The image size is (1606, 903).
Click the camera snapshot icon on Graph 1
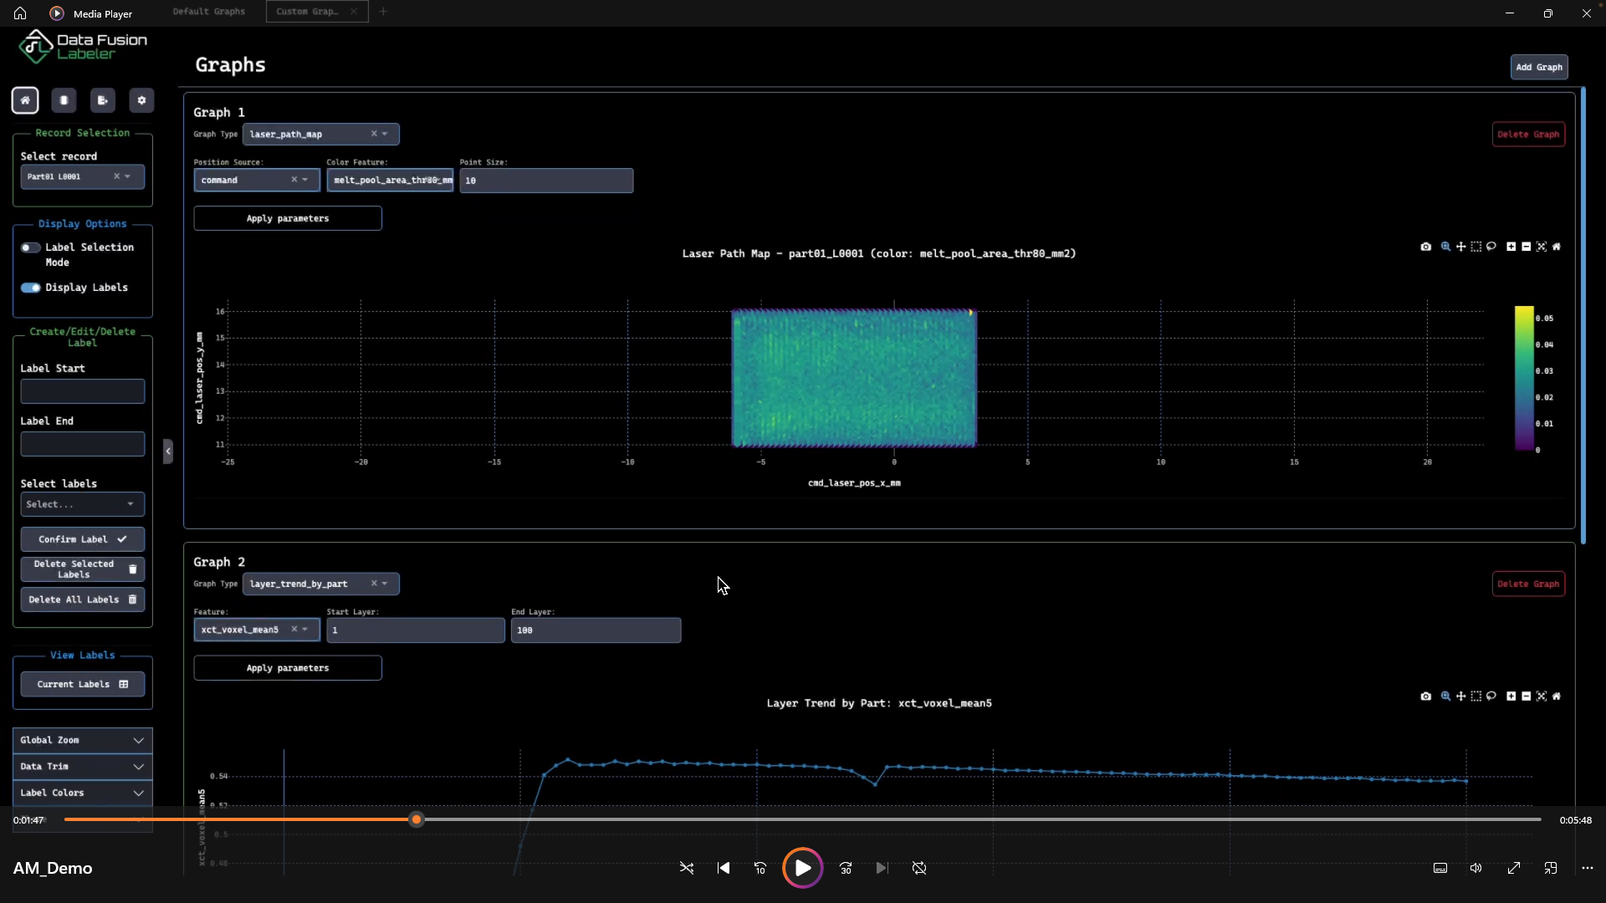[1425, 247]
